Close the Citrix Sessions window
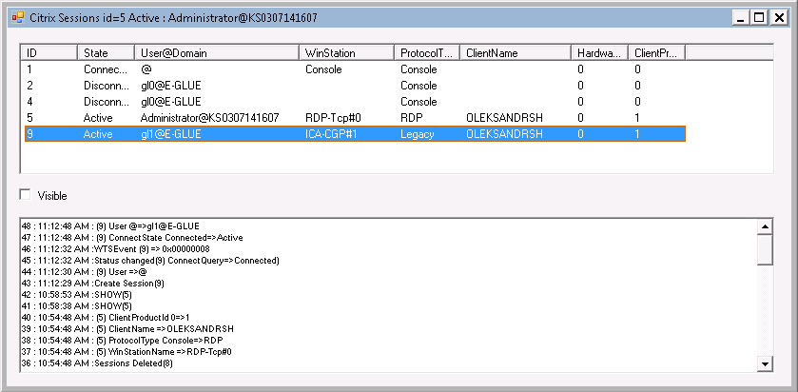 [x=778, y=18]
